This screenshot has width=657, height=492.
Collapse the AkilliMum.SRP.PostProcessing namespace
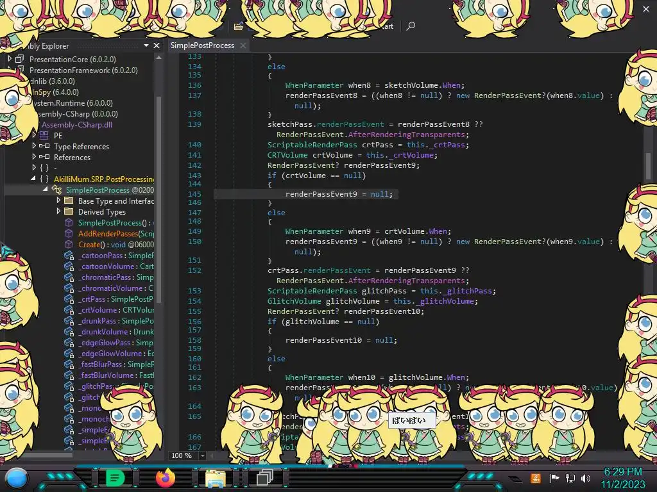click(33, 179)
